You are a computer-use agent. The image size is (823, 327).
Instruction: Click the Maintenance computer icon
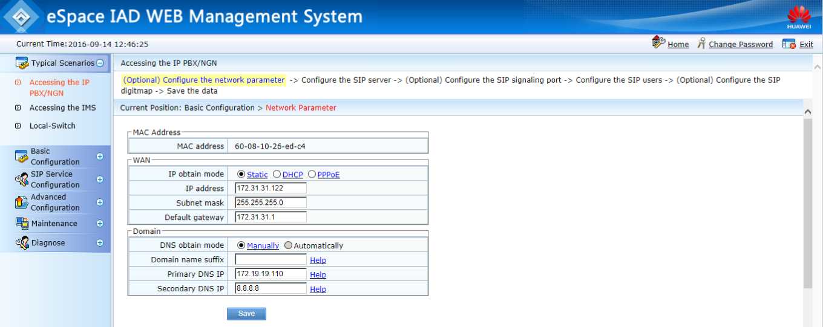22,223
